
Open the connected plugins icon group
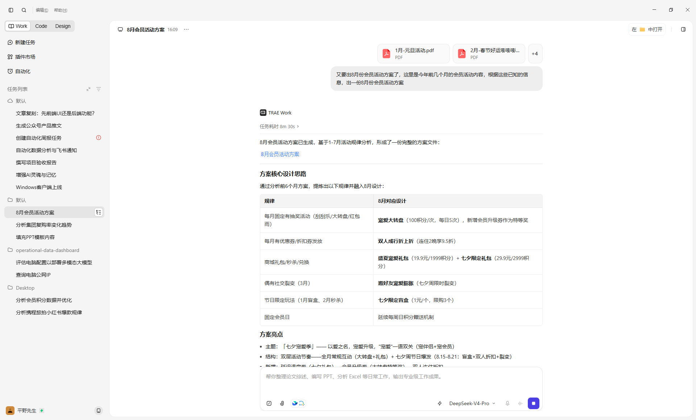[298, 403]
